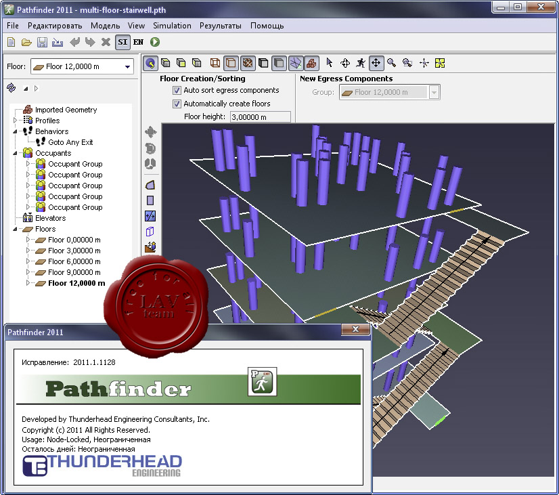Collapse all tree nodes with black triangle
The width and height of the screenshot is (559, 495).
(26, 89)
